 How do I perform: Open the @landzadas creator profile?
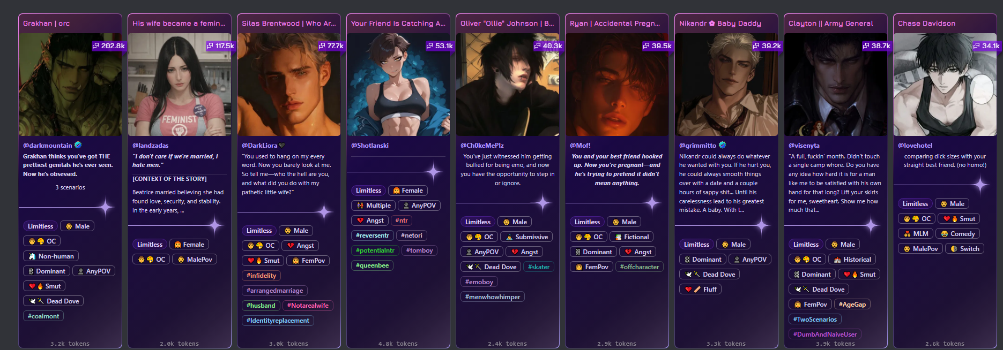[x=151, y=146]
